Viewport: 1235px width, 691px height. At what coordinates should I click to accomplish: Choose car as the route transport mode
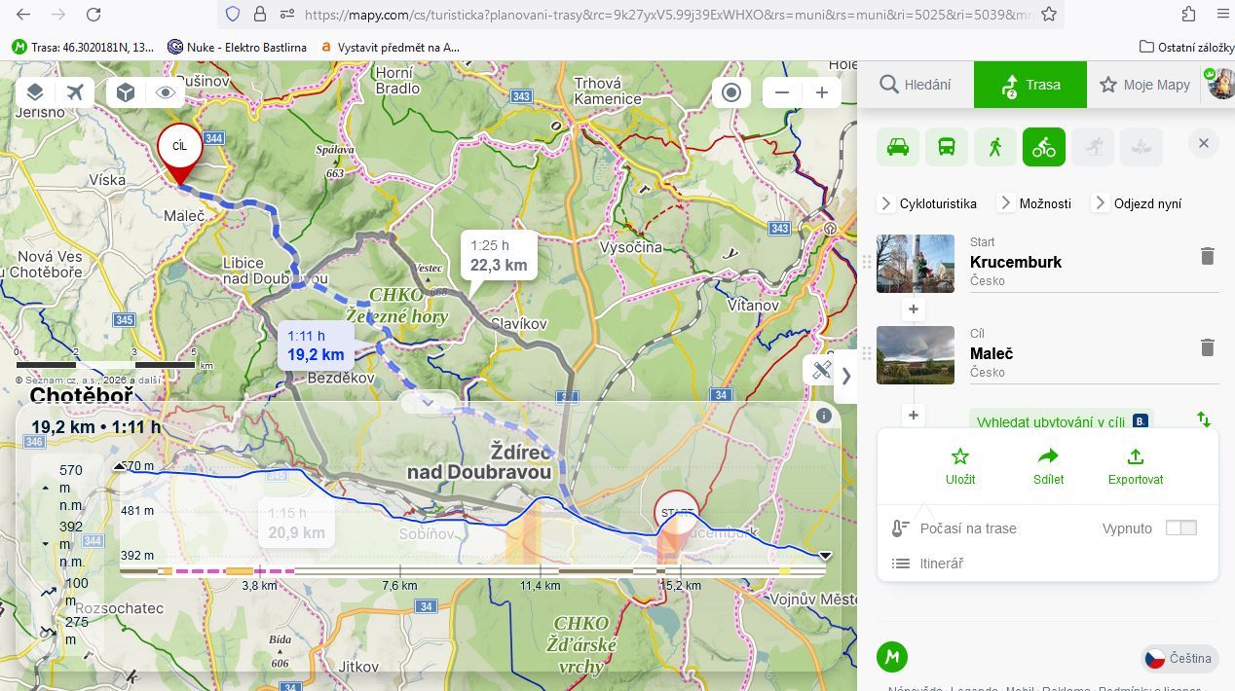[898, 147]
